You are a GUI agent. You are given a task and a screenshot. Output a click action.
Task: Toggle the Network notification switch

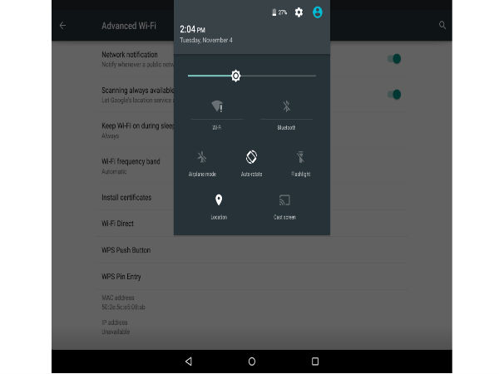tap(394, 59)
